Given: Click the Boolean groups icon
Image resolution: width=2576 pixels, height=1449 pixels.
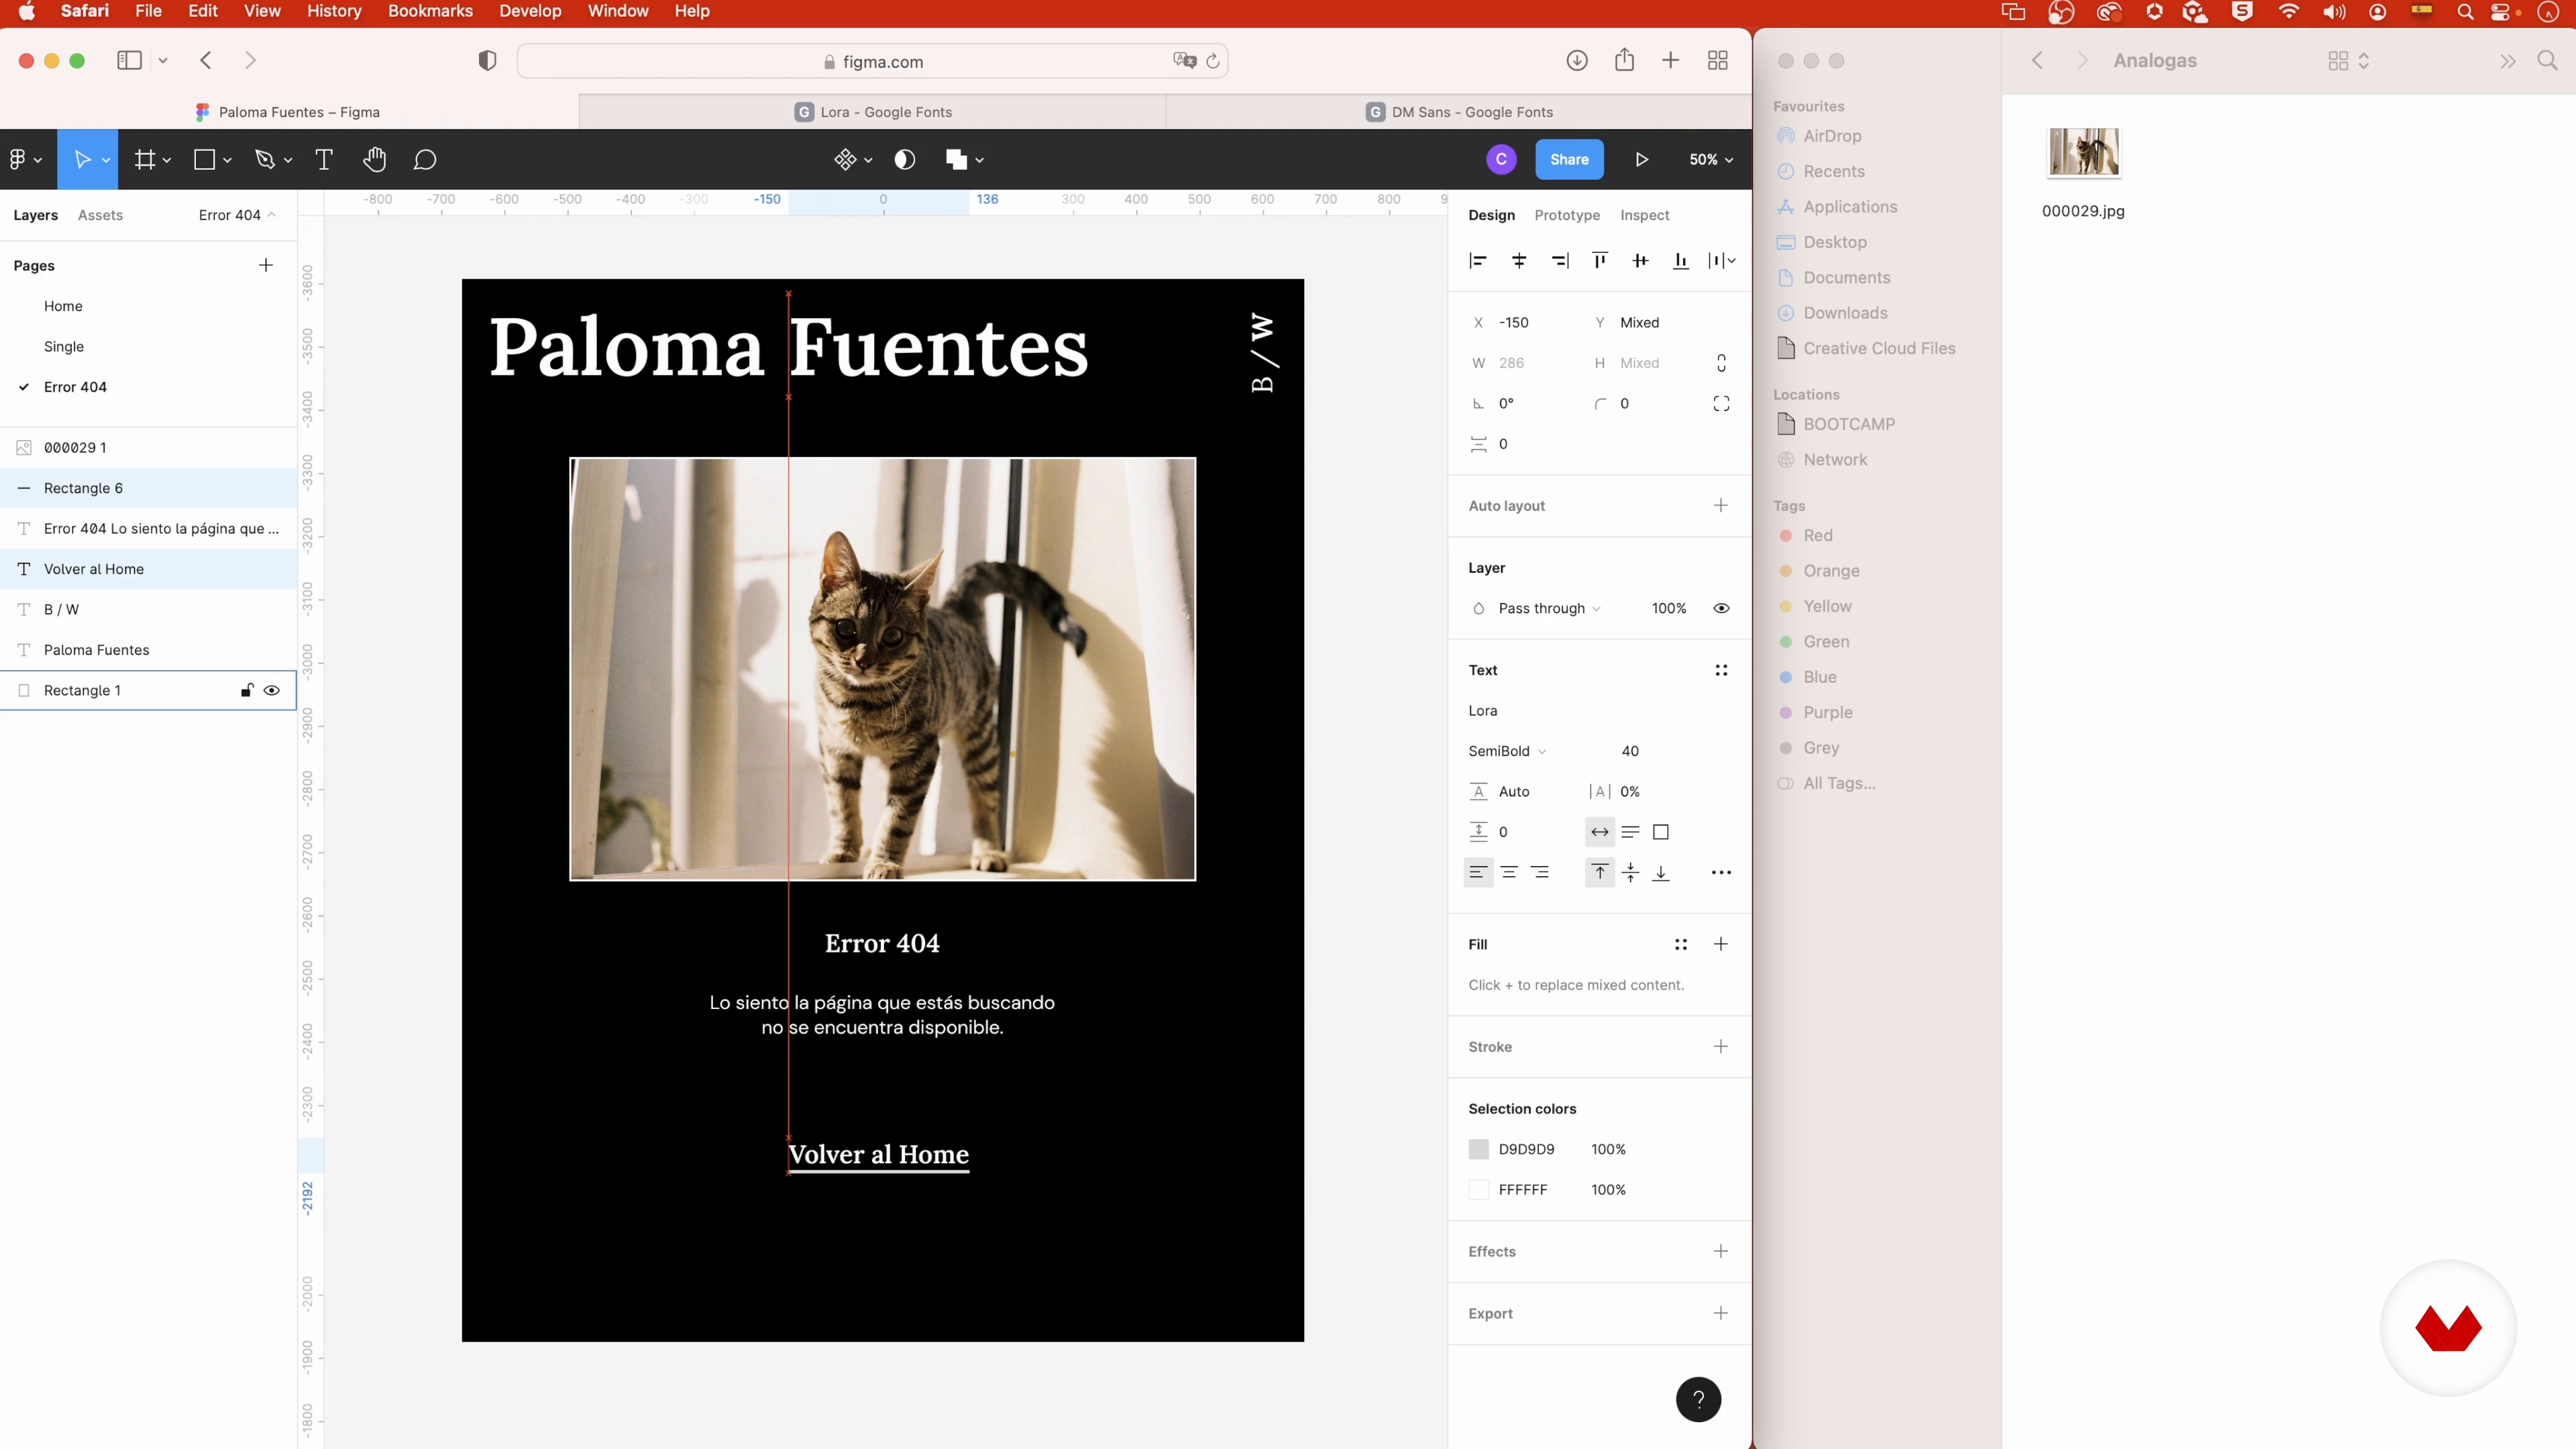Looking at the screenshot, I should pyautogui.click(x=956, y=160).
